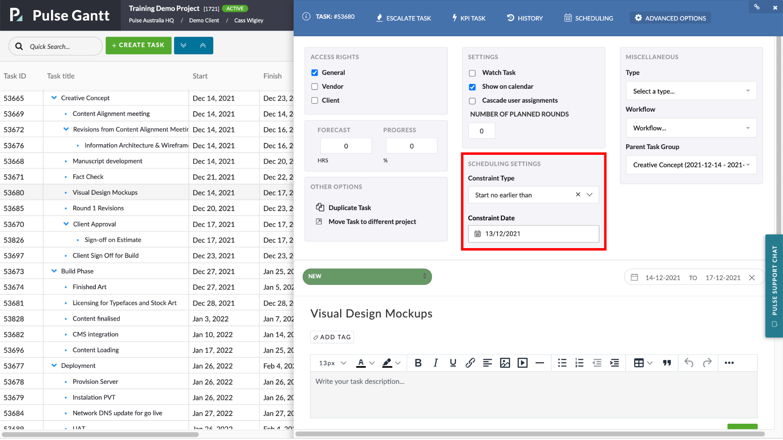The height and width of the screenshot is (440, 783).
Task: Check the Vendor access right
Action: (314, 86)
